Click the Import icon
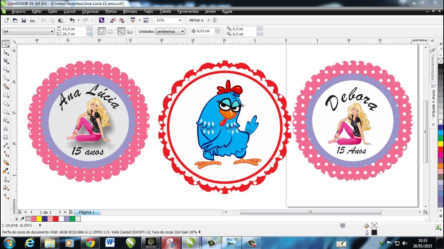This screenshot has height=249, width=444. [x=113, y=20]
